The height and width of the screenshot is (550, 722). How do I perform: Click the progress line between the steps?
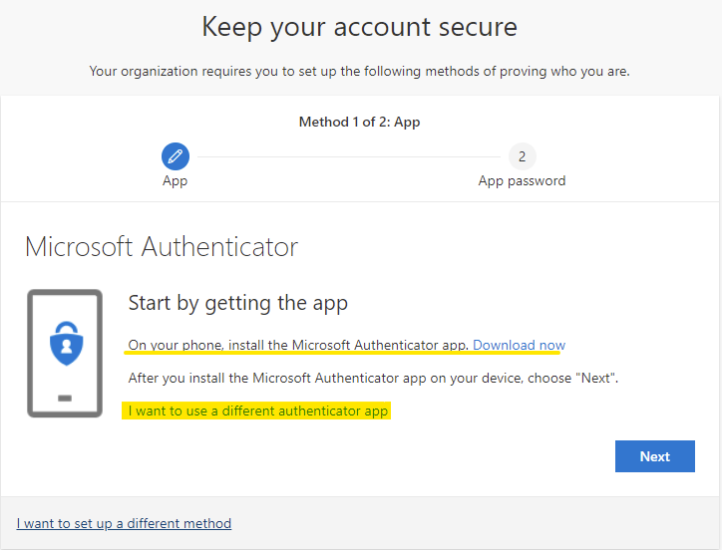pyautogui.click(x=349, y=157)
